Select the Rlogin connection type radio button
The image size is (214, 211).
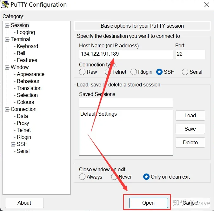coord(134,72)
